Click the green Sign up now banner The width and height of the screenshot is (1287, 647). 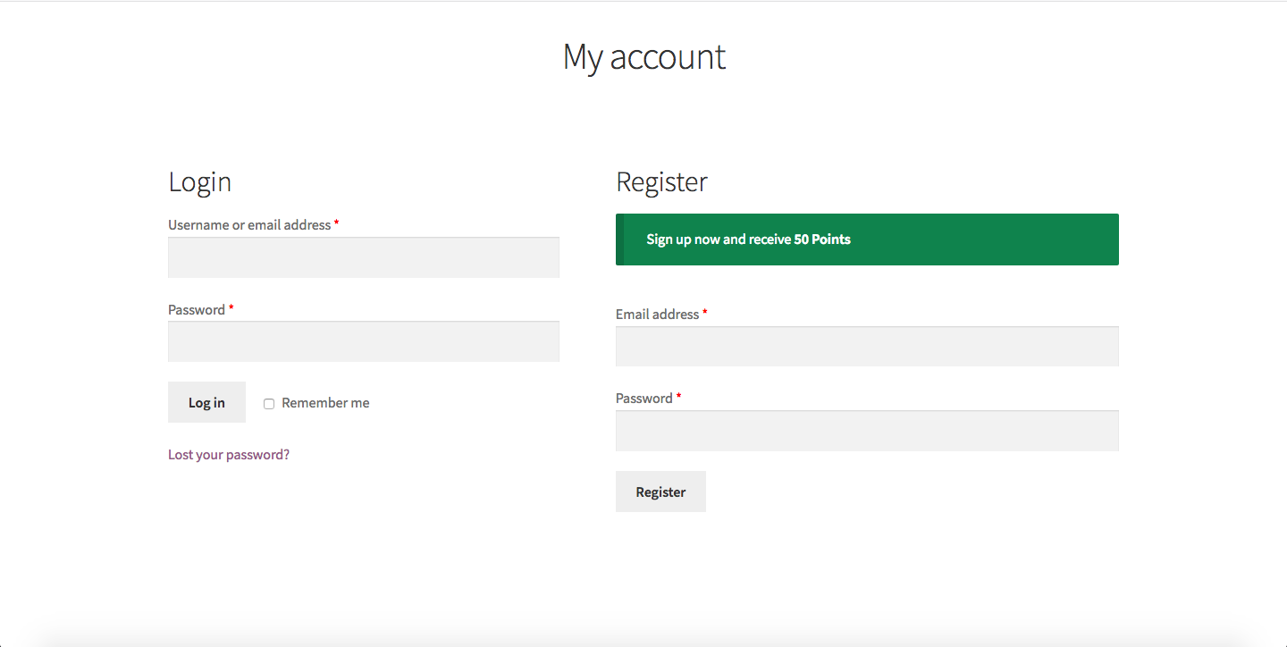pyautogui.click(x=867, y=239)
